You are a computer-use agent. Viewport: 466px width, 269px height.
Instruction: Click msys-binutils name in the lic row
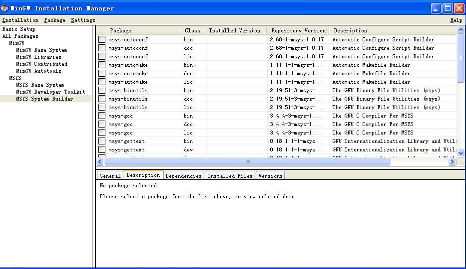pyautogui.click(x=128, y=107)
